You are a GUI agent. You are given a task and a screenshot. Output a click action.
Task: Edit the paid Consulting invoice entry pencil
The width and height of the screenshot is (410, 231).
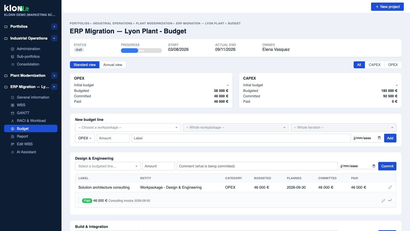tap(383, 201)
